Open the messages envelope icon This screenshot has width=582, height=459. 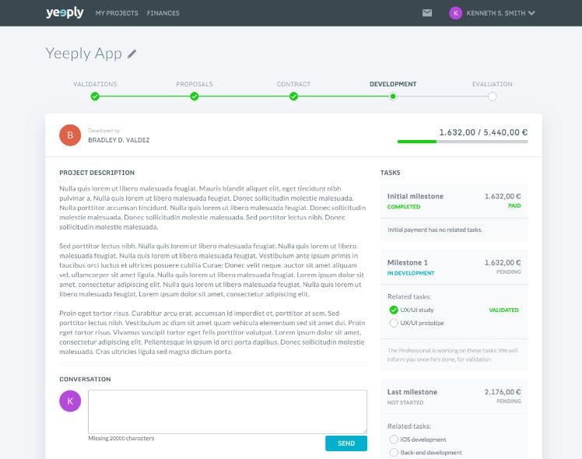[427, 13]
